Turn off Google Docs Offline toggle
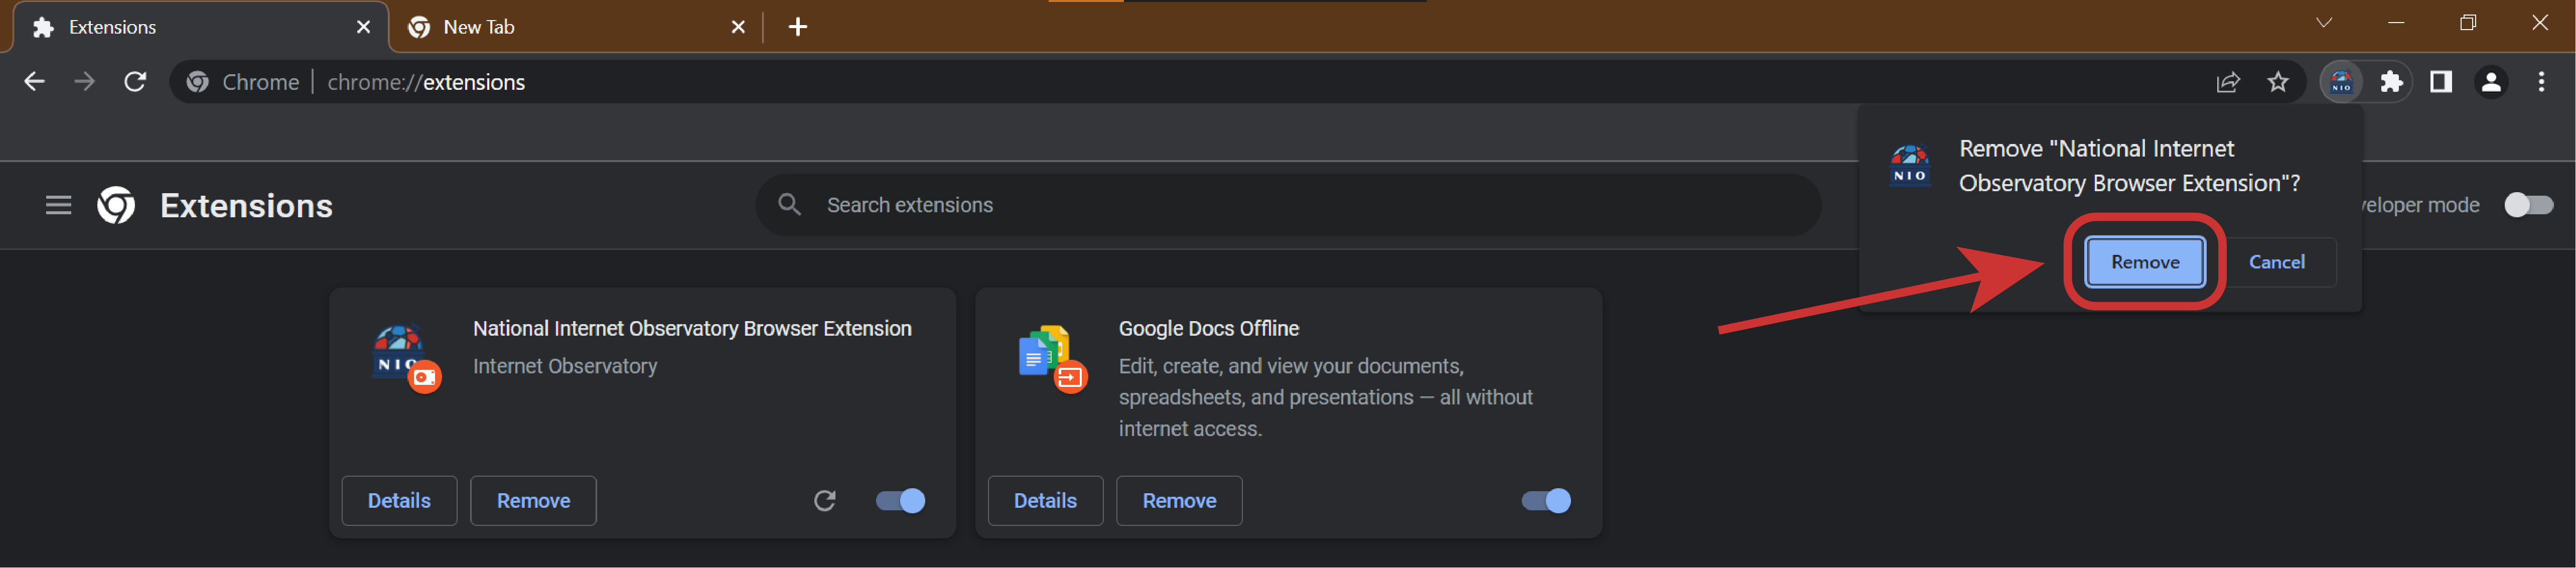Image resolution: width=2576 pixels, height=568 pixels. tap(1546, 500)
